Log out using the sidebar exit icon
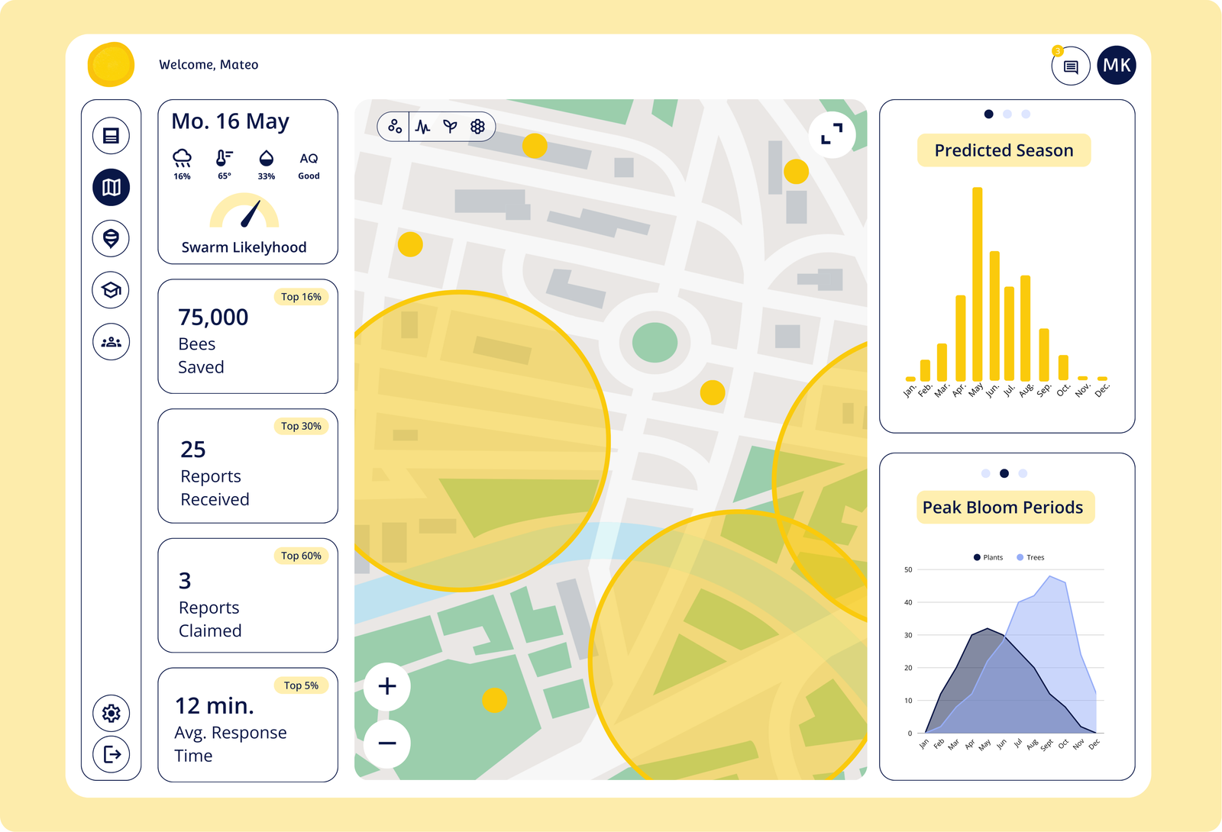1222x832 pixels. click(111, 754)
